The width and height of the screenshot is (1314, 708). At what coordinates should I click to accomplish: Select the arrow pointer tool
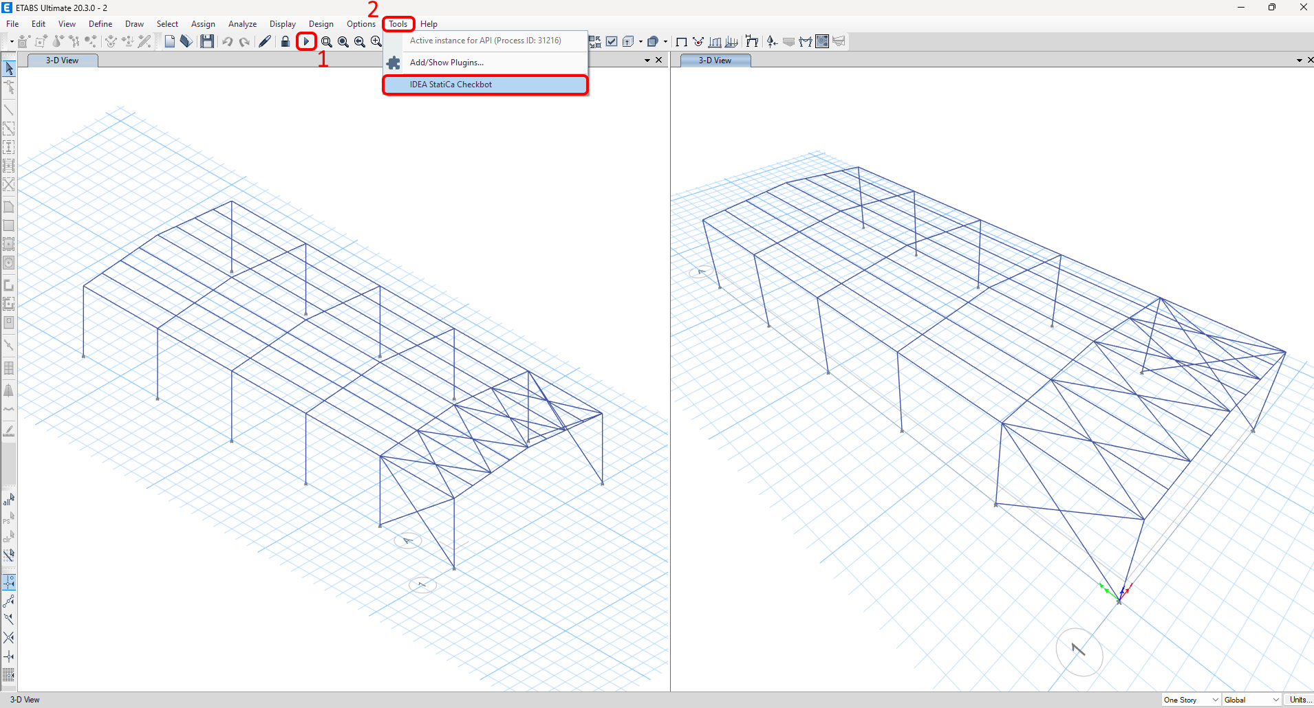click(9, 68)
